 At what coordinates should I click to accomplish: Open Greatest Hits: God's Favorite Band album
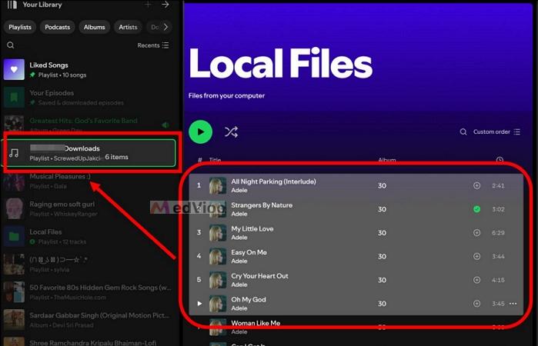(x=89, y=125)
